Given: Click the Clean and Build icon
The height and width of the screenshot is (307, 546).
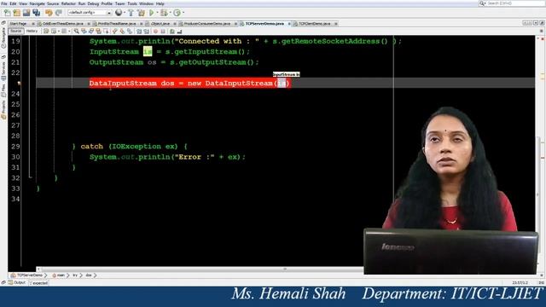Looking at the screenshot, I should click(141, 13).
